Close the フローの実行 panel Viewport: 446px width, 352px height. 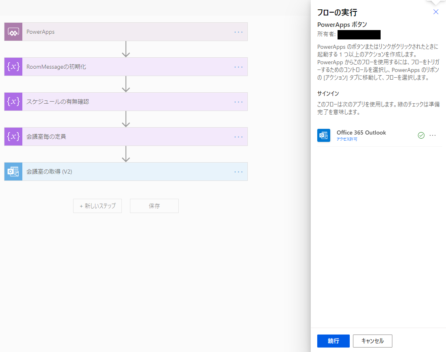pyautogui.click(x=435, y=12)
